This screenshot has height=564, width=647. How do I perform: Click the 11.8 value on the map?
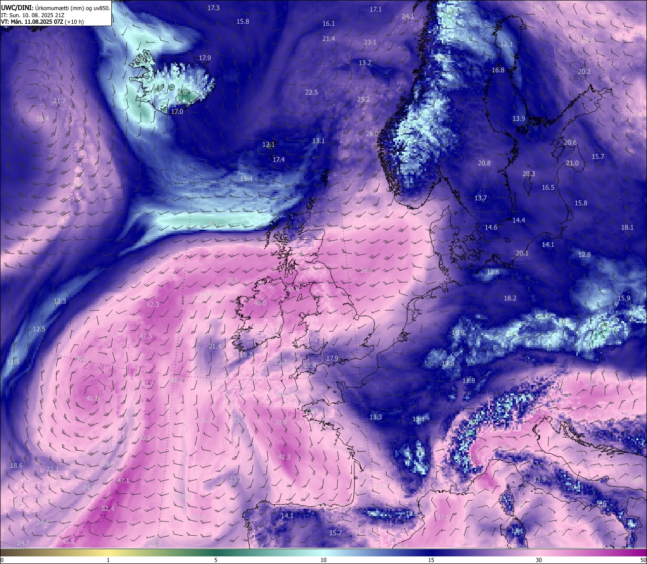[x=469, y=380]
